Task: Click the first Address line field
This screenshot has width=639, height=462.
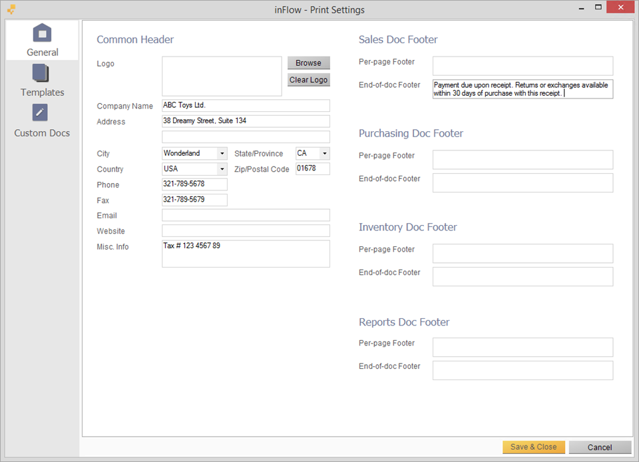Action: tap(246, 121)
